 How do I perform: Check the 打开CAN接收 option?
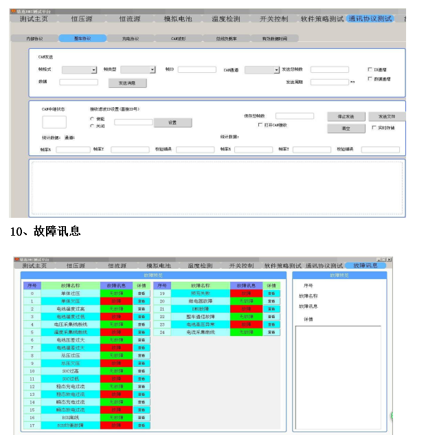point(260,125)
